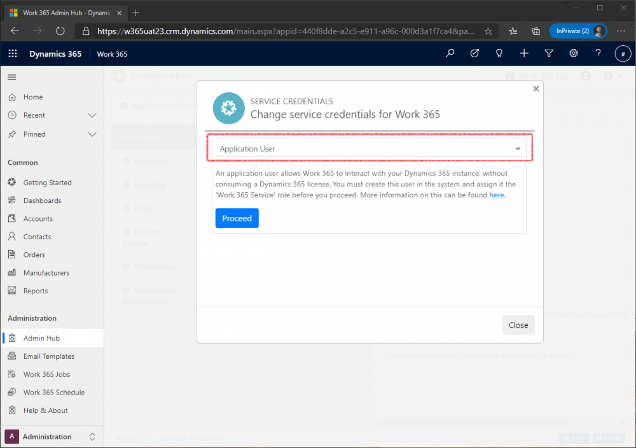
Task: Open the Dynamics 365 app launcher waffle
Action: (x=13, y=53)
